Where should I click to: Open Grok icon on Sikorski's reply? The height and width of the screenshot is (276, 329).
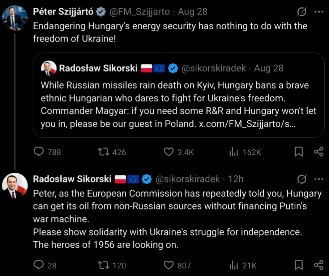tap(302, 179)
